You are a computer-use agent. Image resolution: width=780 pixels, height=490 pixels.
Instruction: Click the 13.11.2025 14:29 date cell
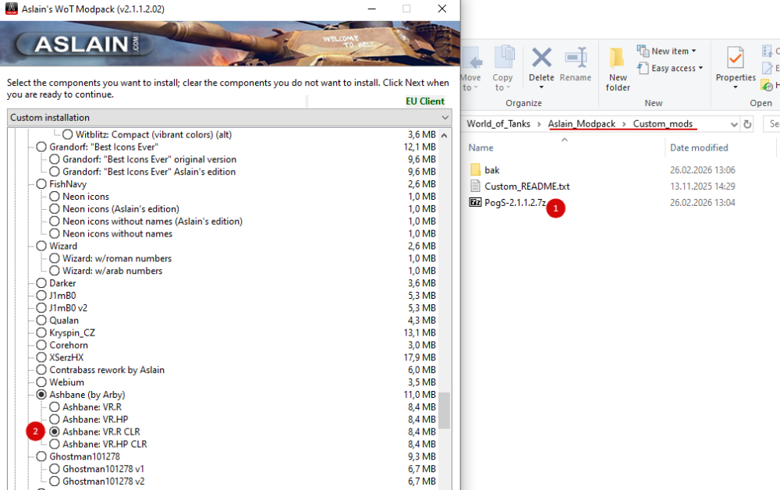(703, 186)
